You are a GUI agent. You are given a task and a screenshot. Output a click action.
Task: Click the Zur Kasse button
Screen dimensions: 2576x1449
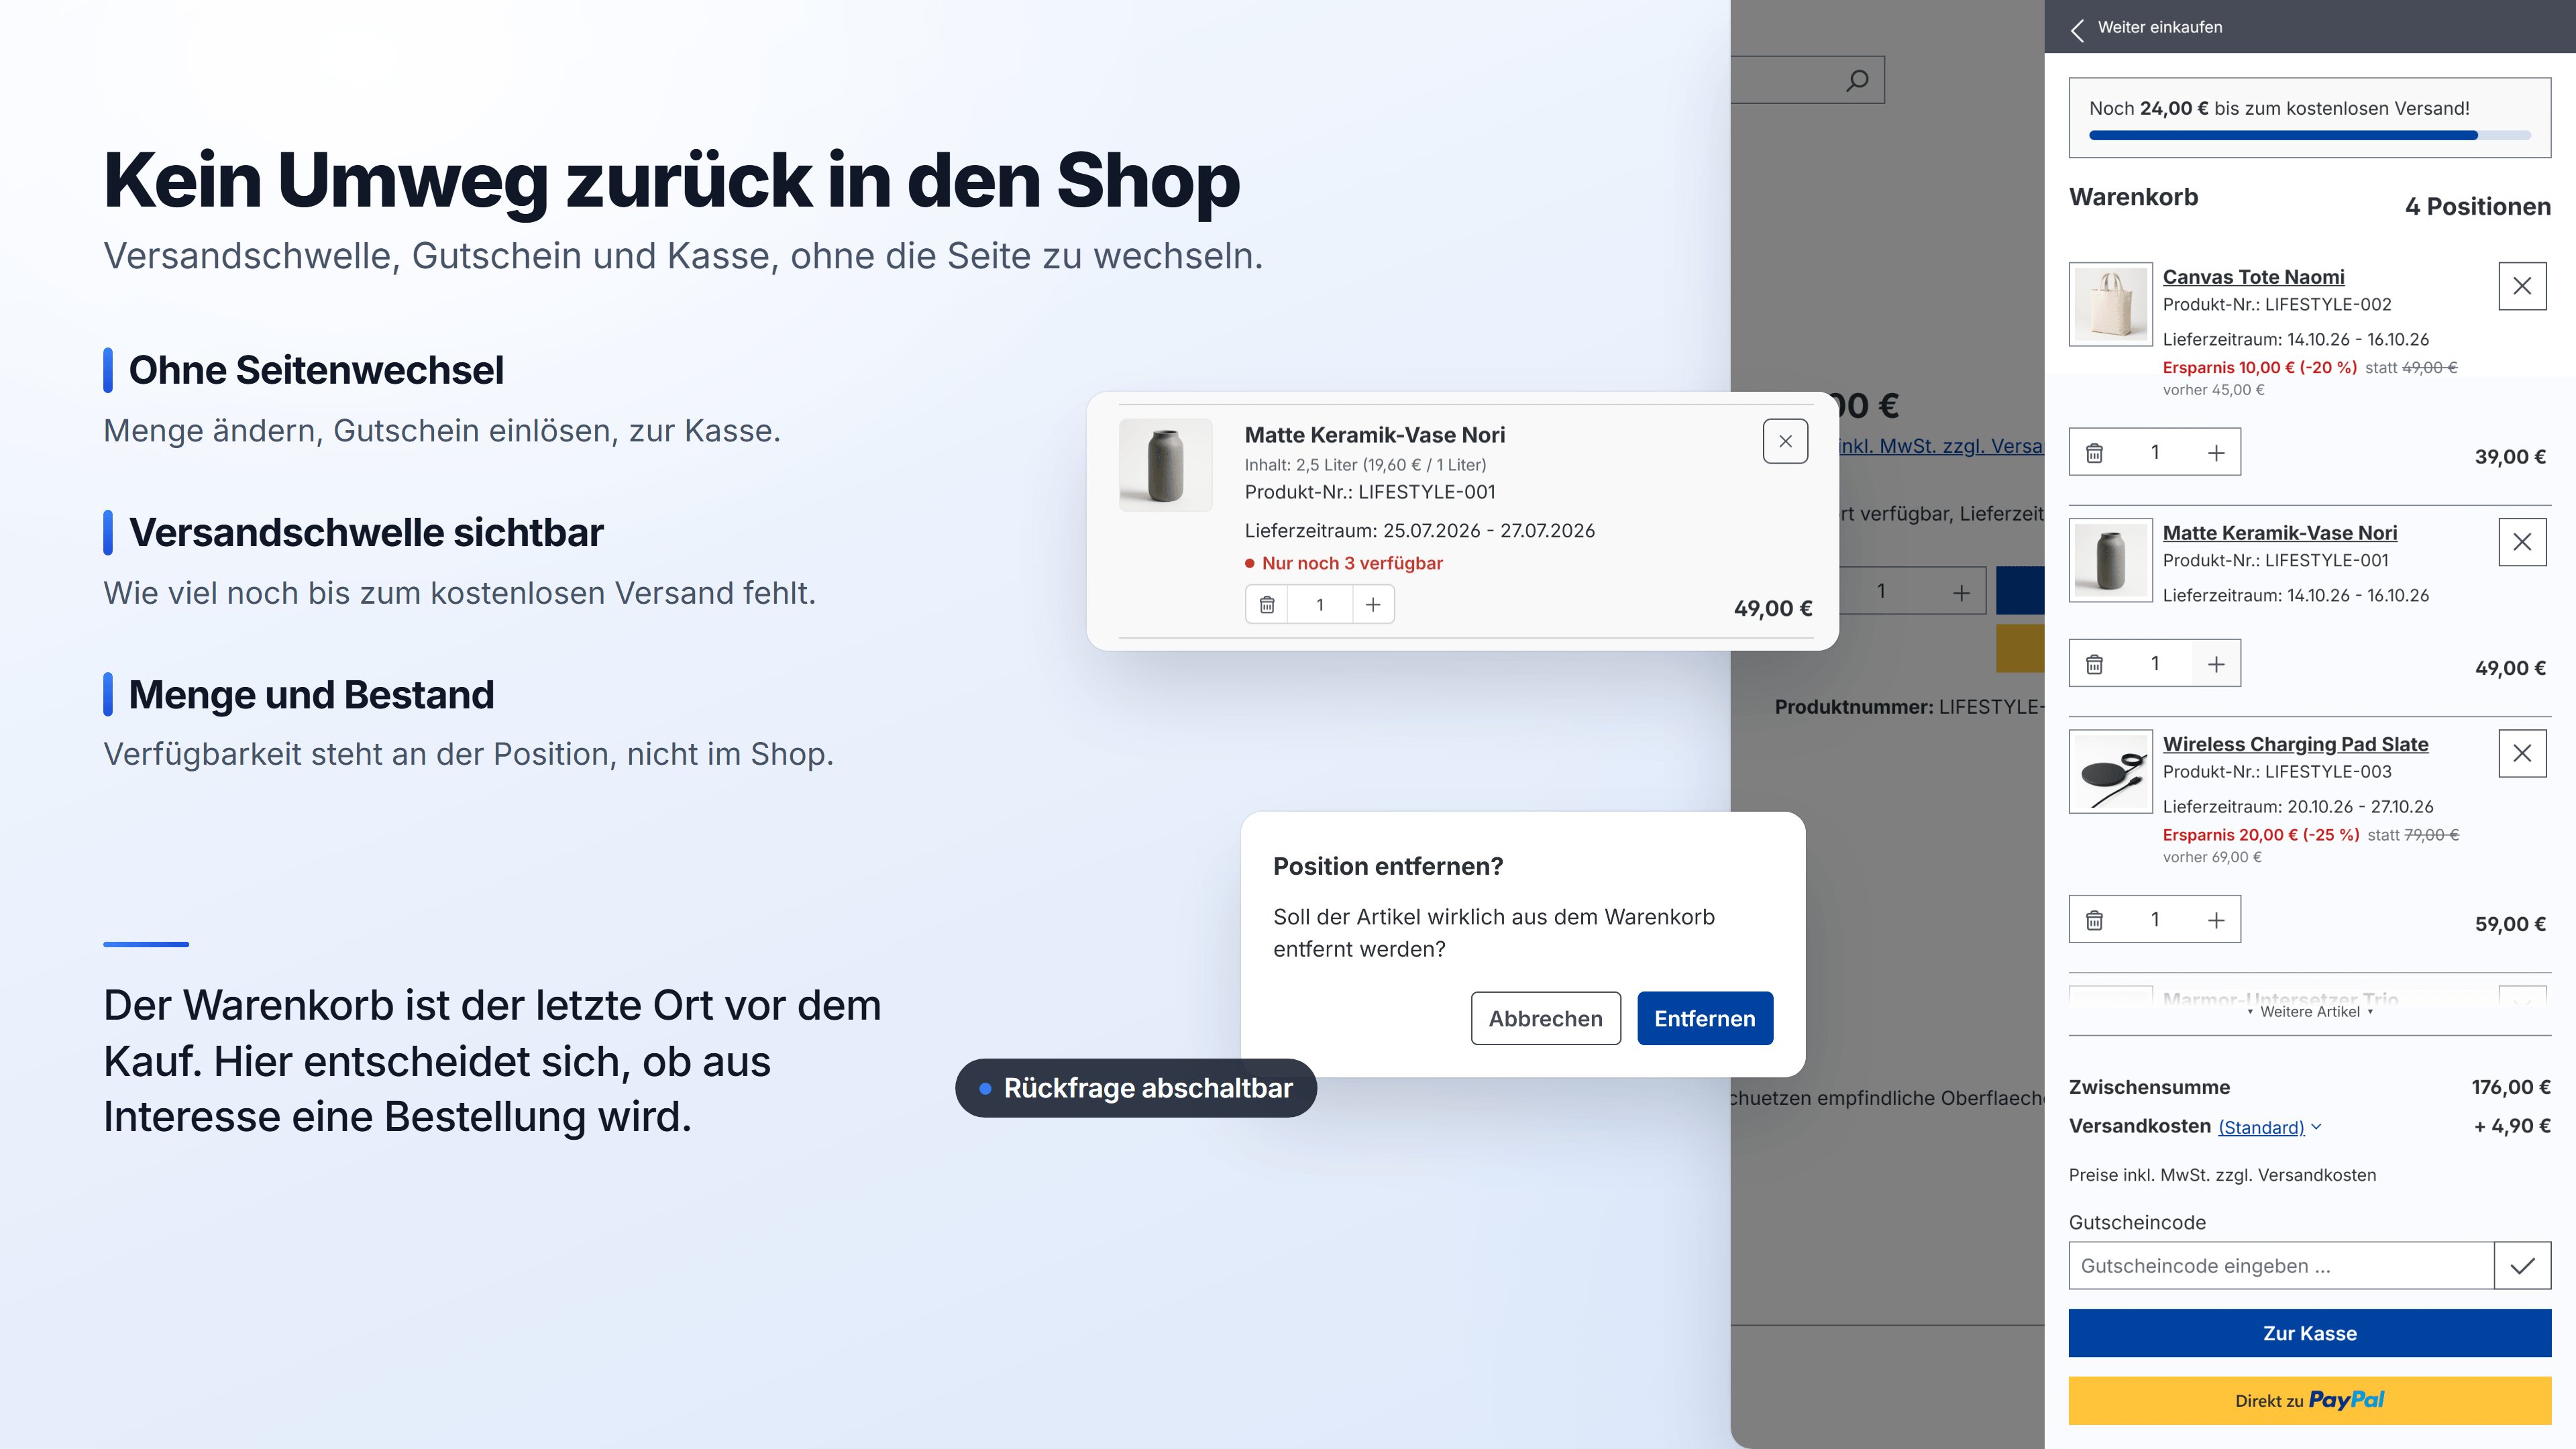tap(2310, 1333)
